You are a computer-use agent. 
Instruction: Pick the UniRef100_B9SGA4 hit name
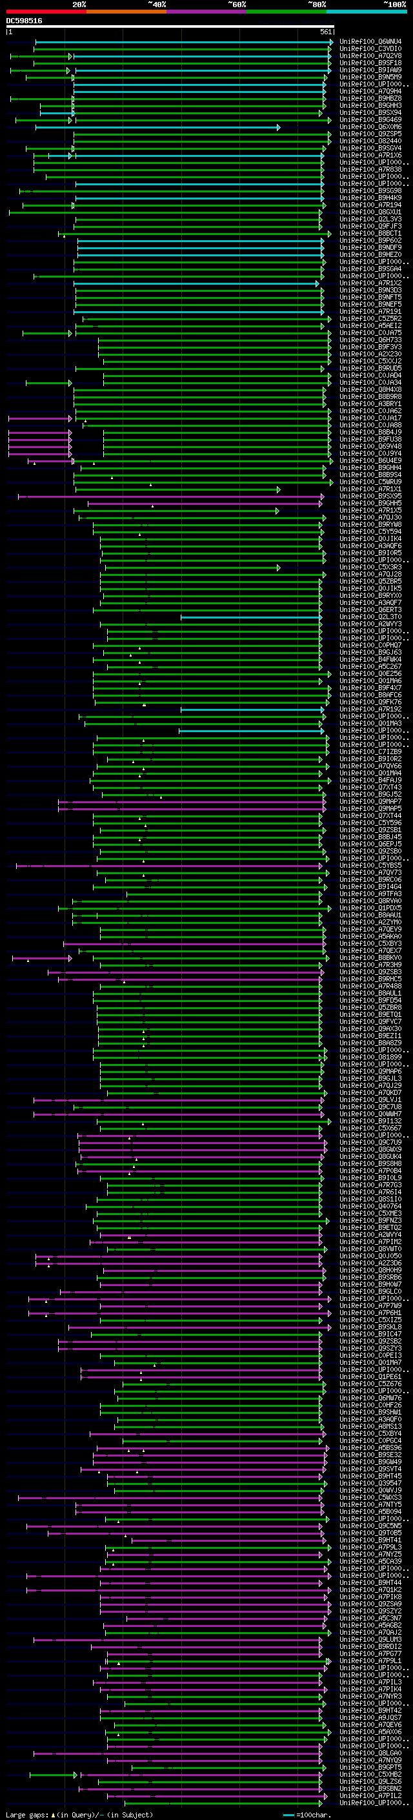click(370, 269)
